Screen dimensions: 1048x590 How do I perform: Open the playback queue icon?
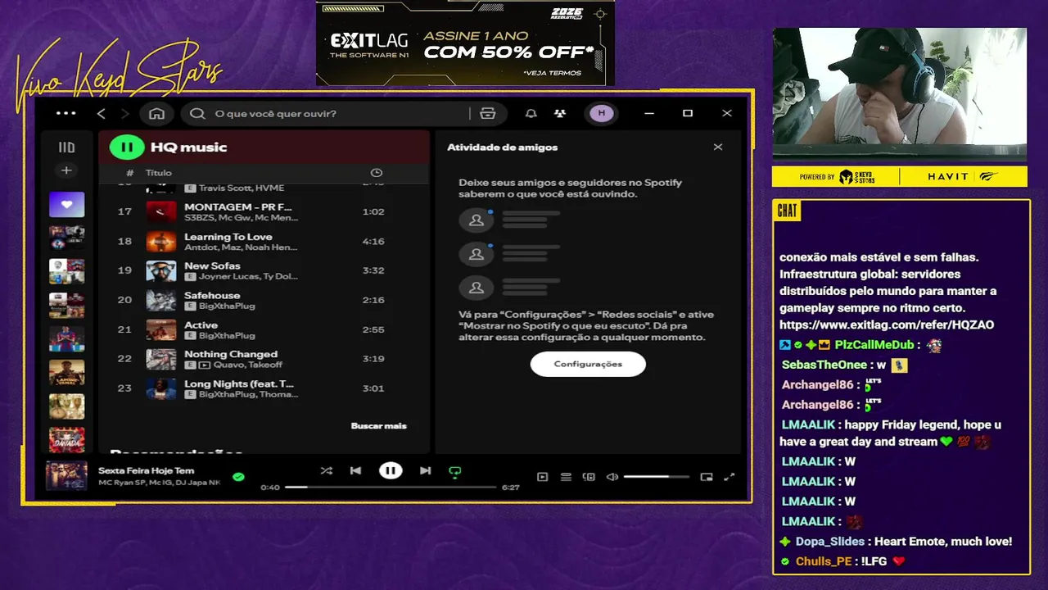566,477
